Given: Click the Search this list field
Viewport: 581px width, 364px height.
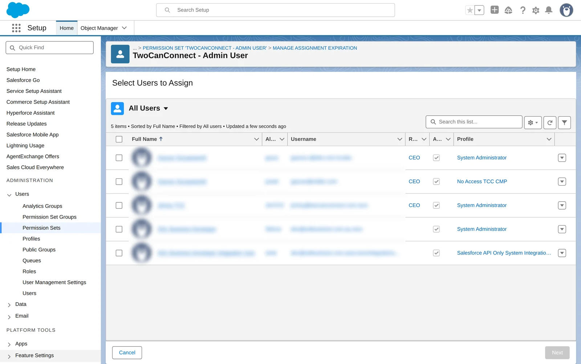Looking at the screenshot, I should click(474, 122).
